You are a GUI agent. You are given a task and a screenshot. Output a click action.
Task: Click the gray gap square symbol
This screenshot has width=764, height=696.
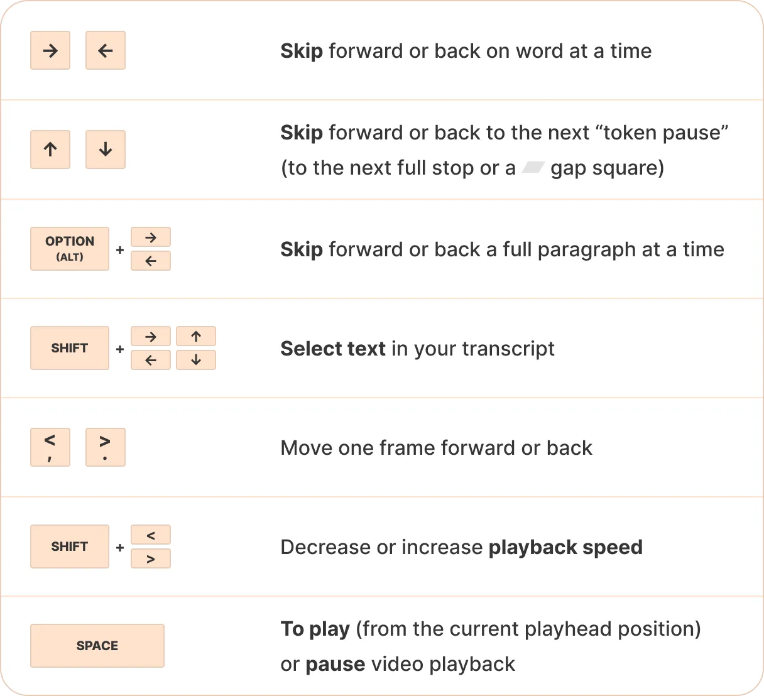point(533,168)
